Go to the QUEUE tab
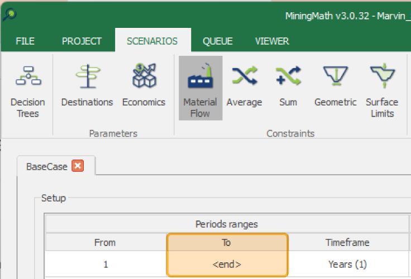The height and width of the screenshot is (279, 411). (x=217, y=41)
